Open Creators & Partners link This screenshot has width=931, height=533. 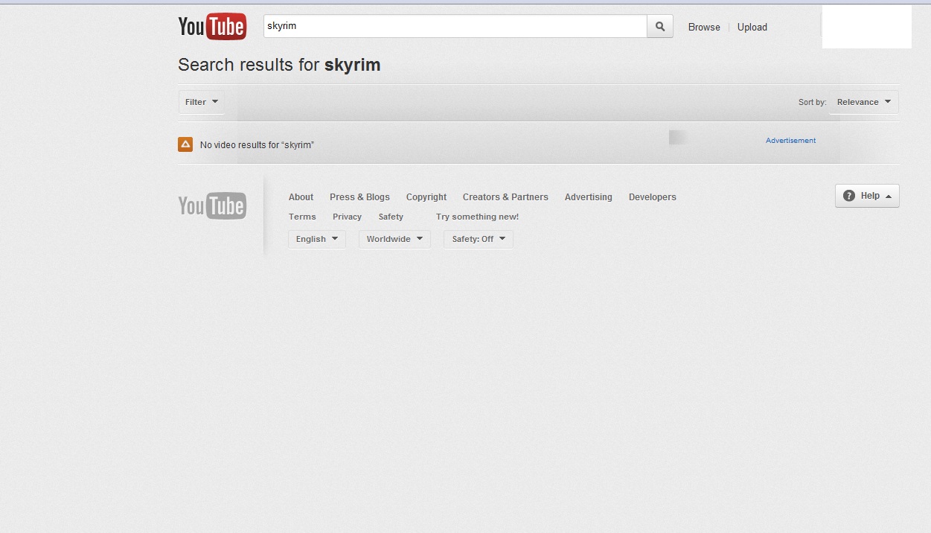(505, 197)
